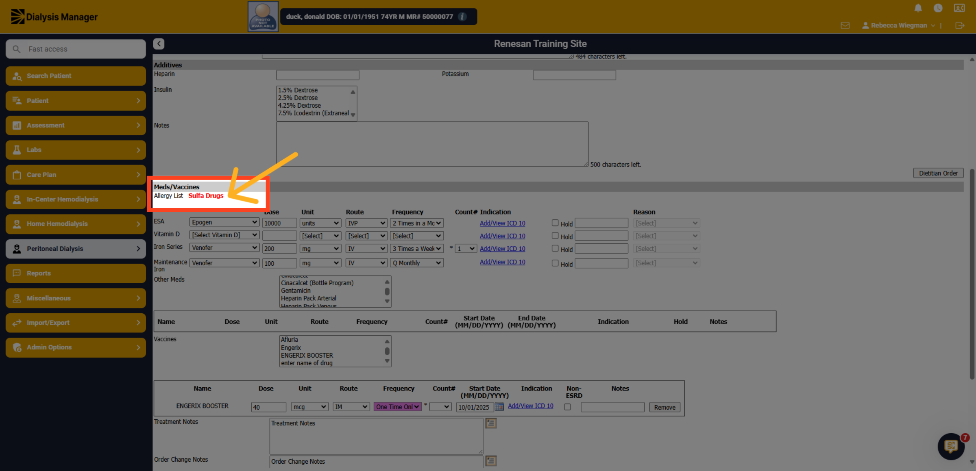
Task: Expand the Admin Options menu
Action: (x=76, y=347)
